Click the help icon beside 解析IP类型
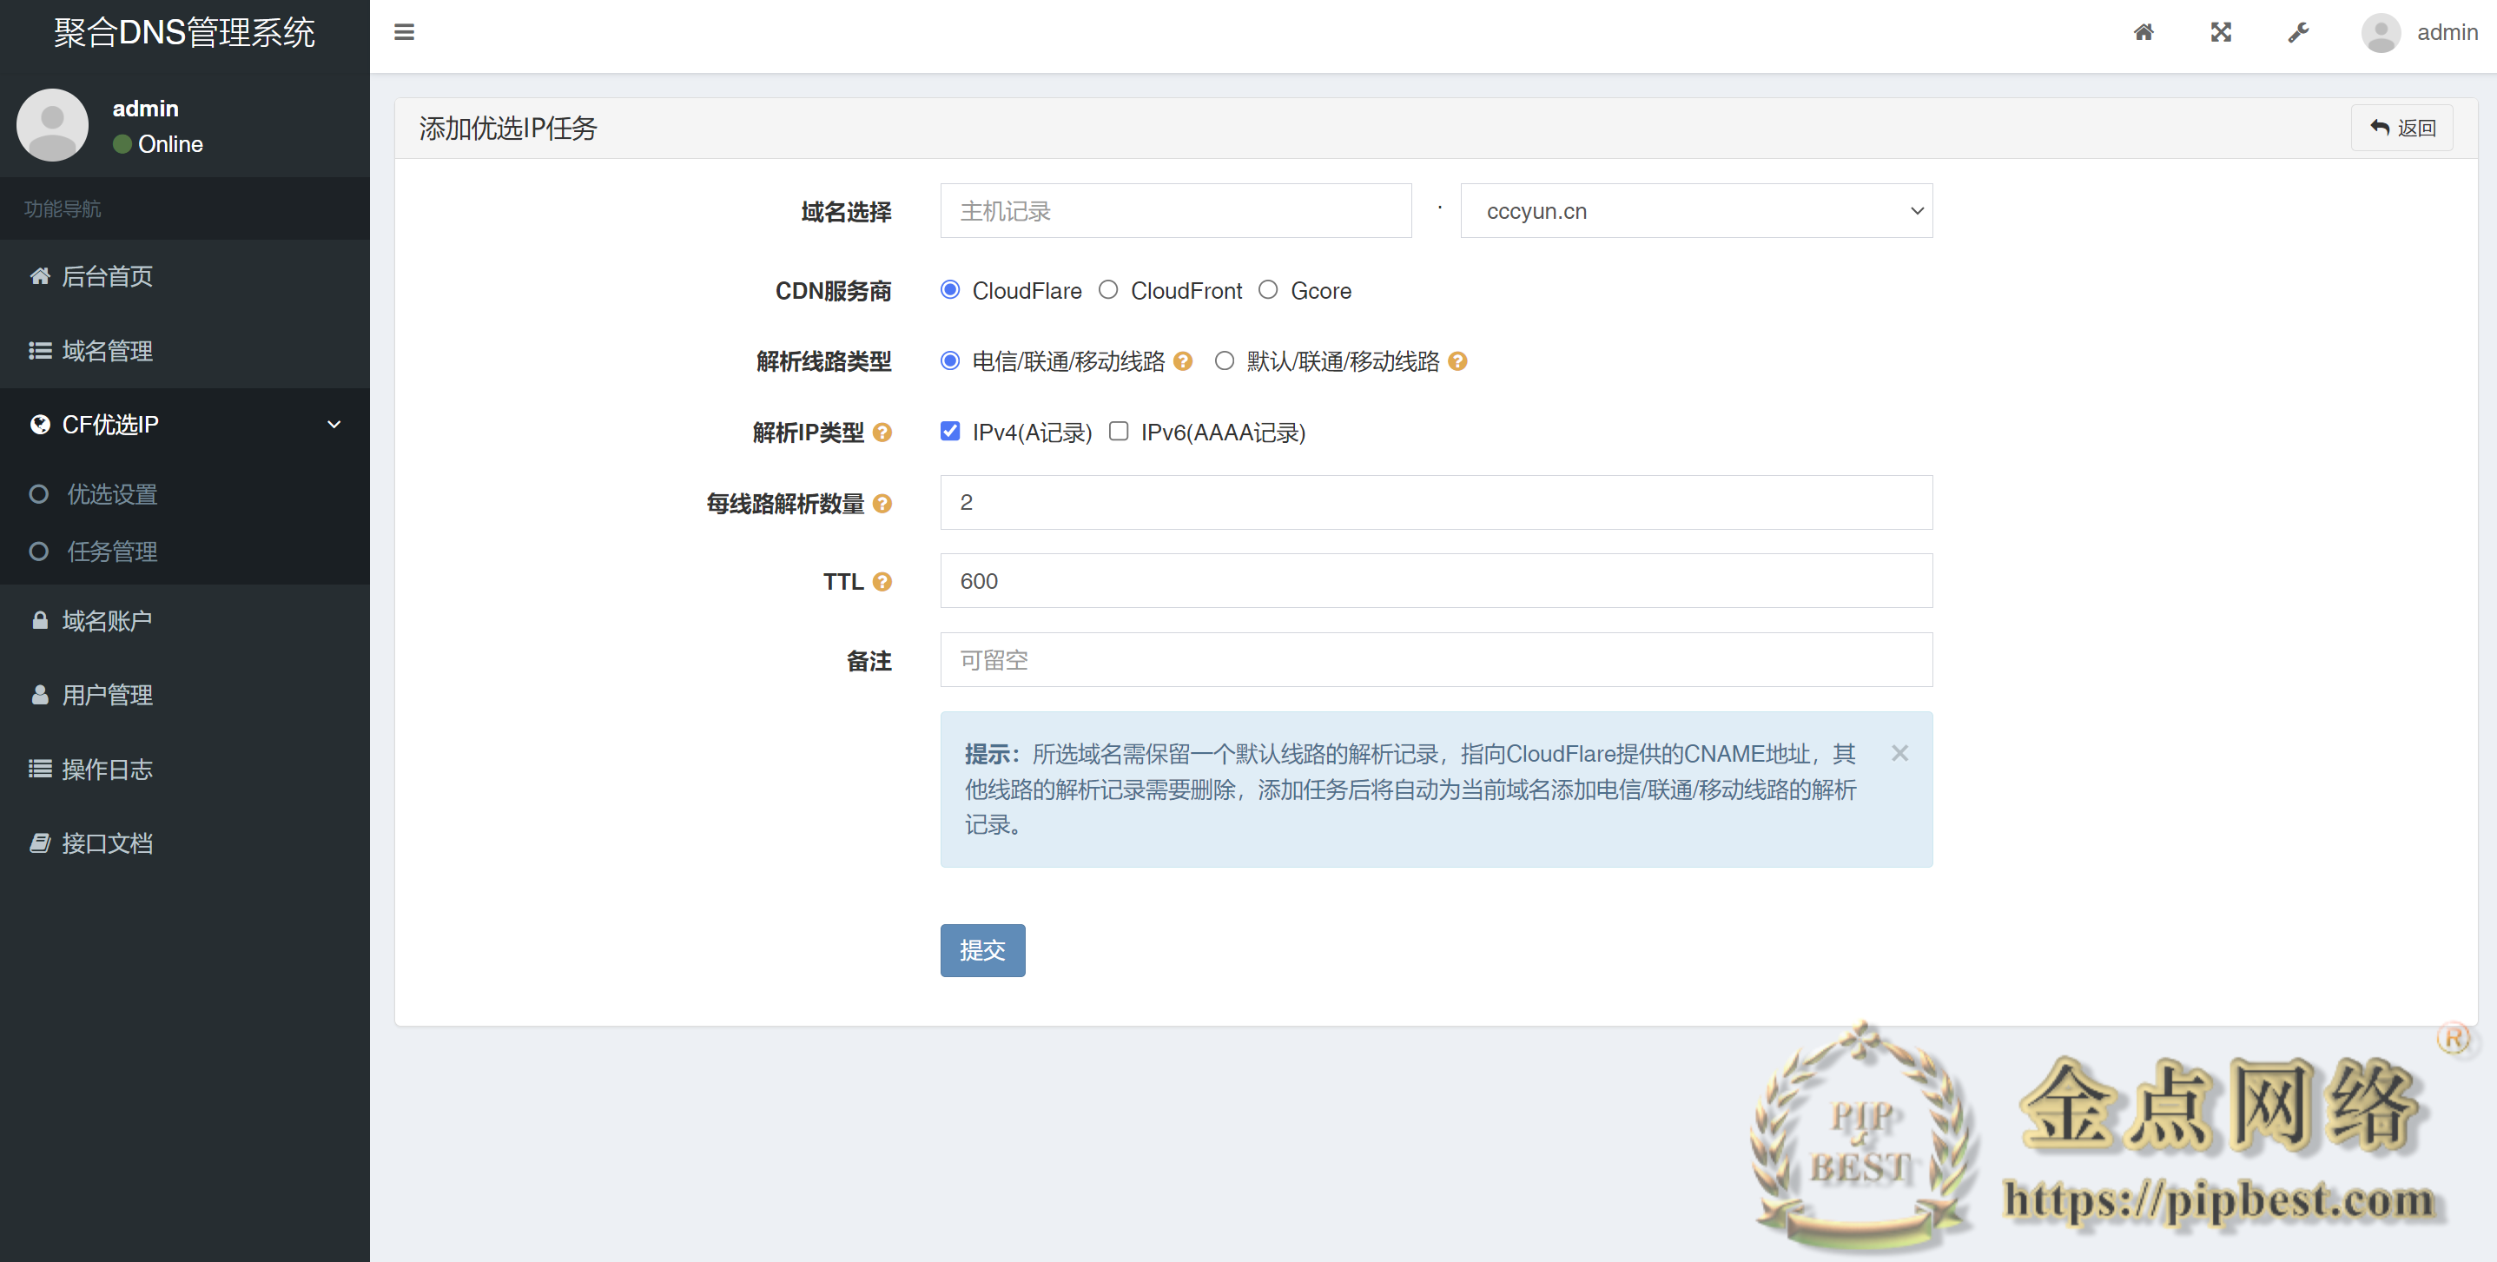Screen dimensions: 2497x1262 [x=883, y=433]
